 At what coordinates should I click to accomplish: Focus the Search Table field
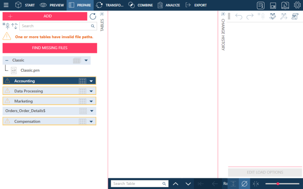(x=139, y=184)
